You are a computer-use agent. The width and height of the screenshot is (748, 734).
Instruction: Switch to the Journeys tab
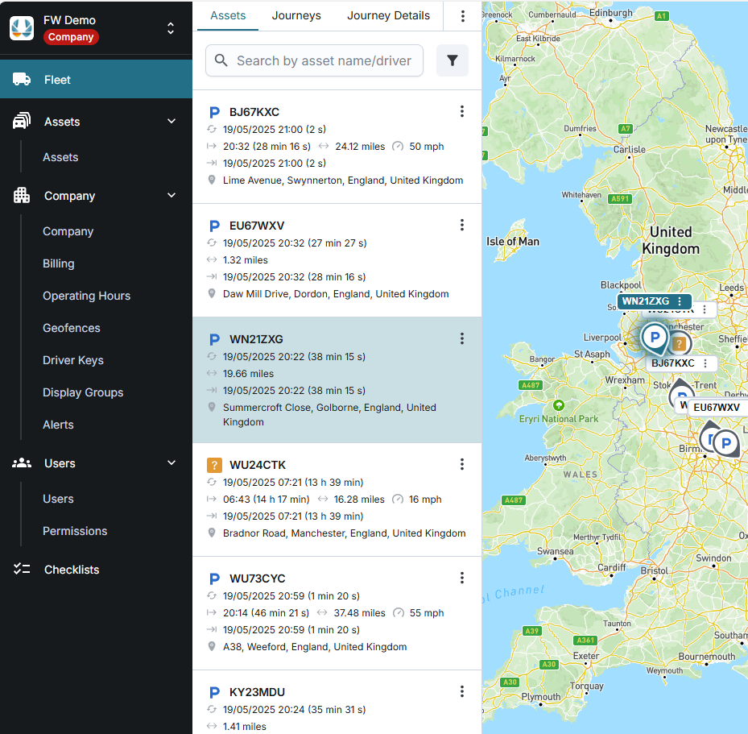pyautogui.click(x=296, y=15)
